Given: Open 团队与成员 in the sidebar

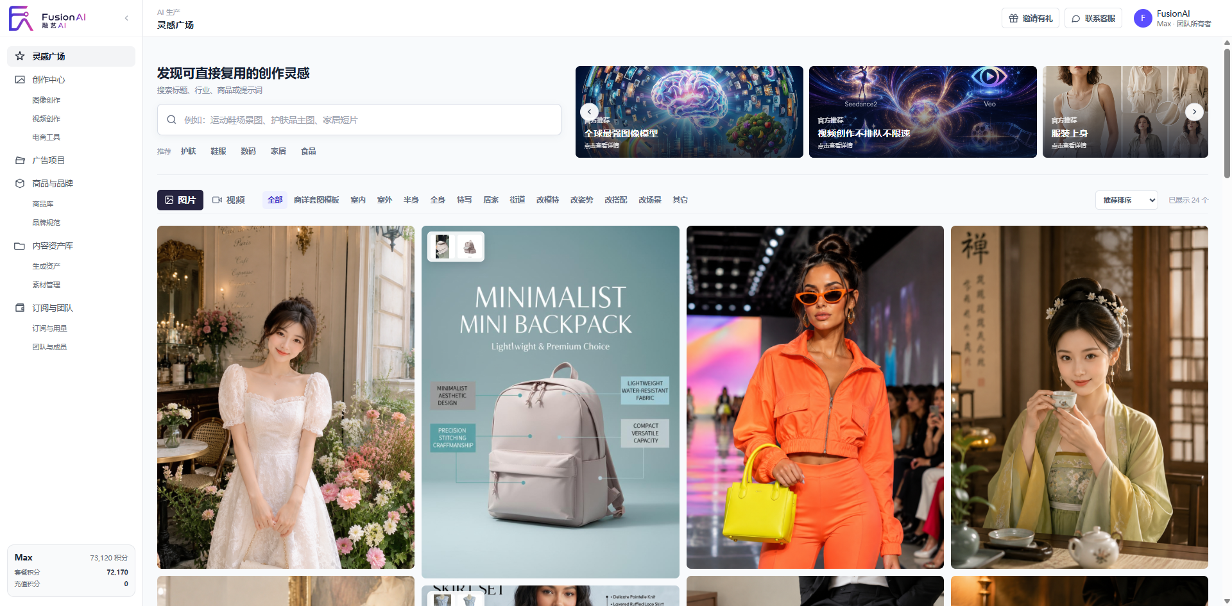Looking at the screenshot, I should pos(49,347).
